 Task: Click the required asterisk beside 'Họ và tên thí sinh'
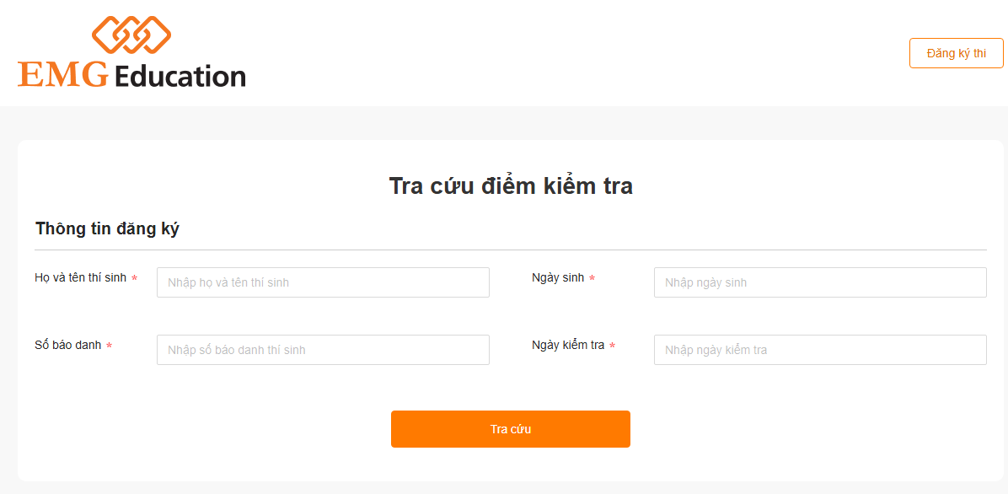pos(136,277)
